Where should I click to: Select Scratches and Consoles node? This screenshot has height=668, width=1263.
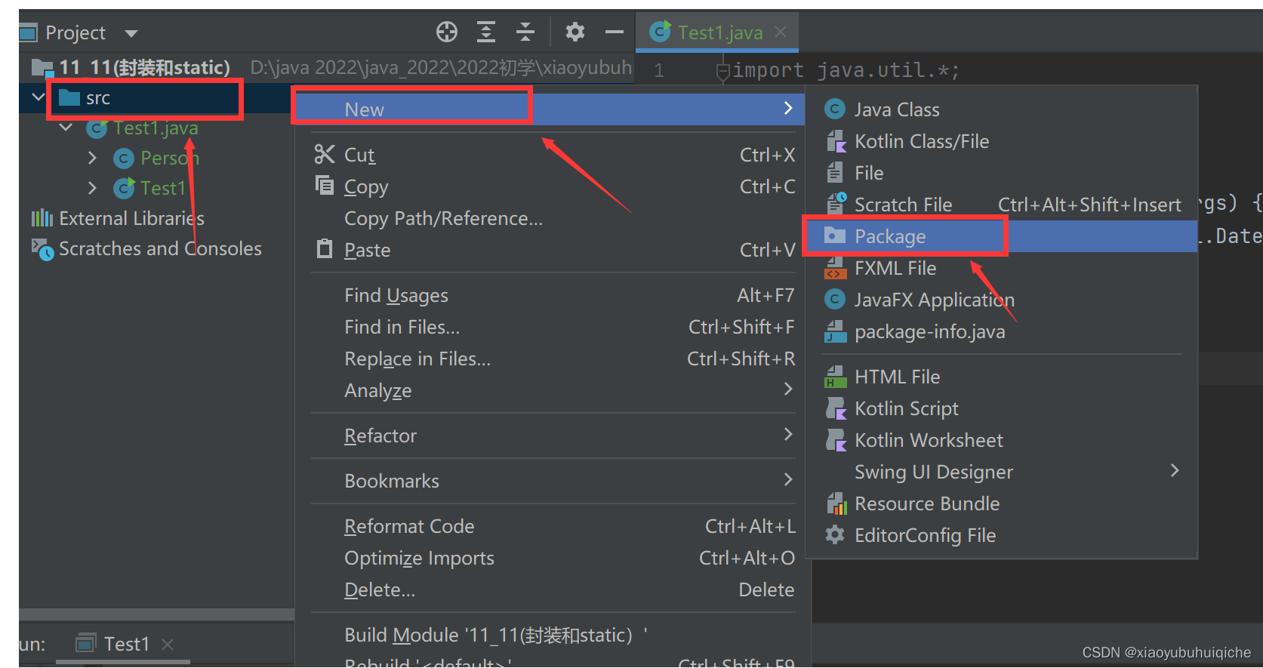pos(146,248)
